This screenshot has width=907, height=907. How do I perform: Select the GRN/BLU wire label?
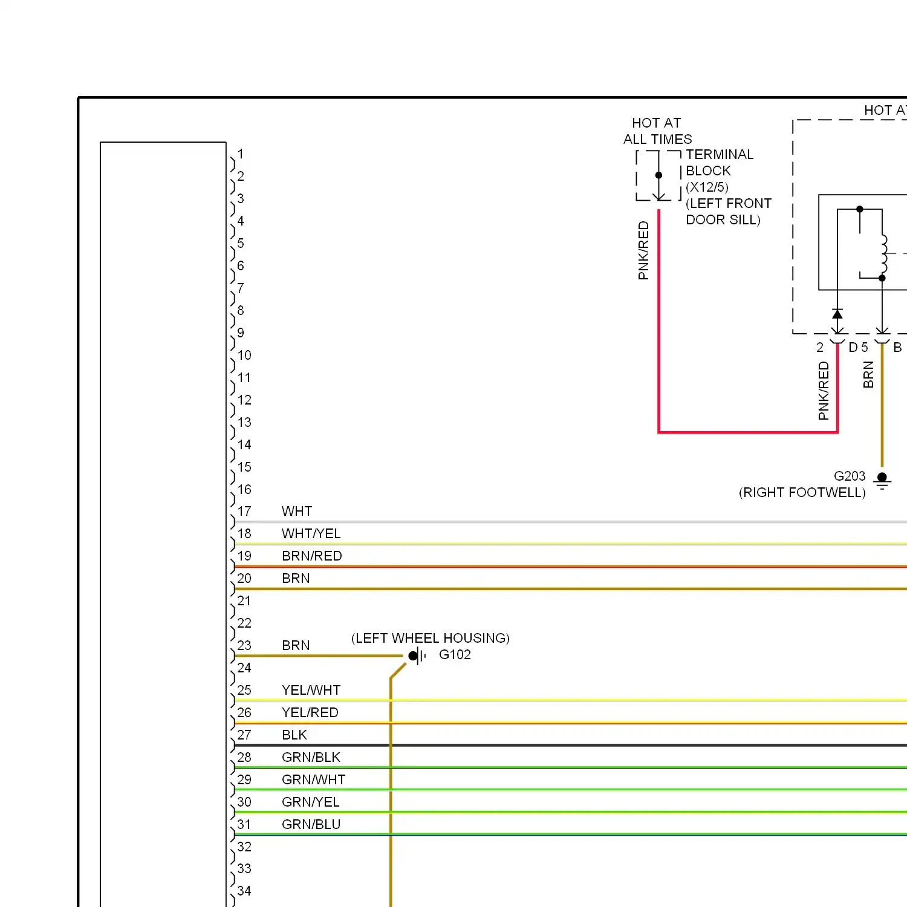311,825
